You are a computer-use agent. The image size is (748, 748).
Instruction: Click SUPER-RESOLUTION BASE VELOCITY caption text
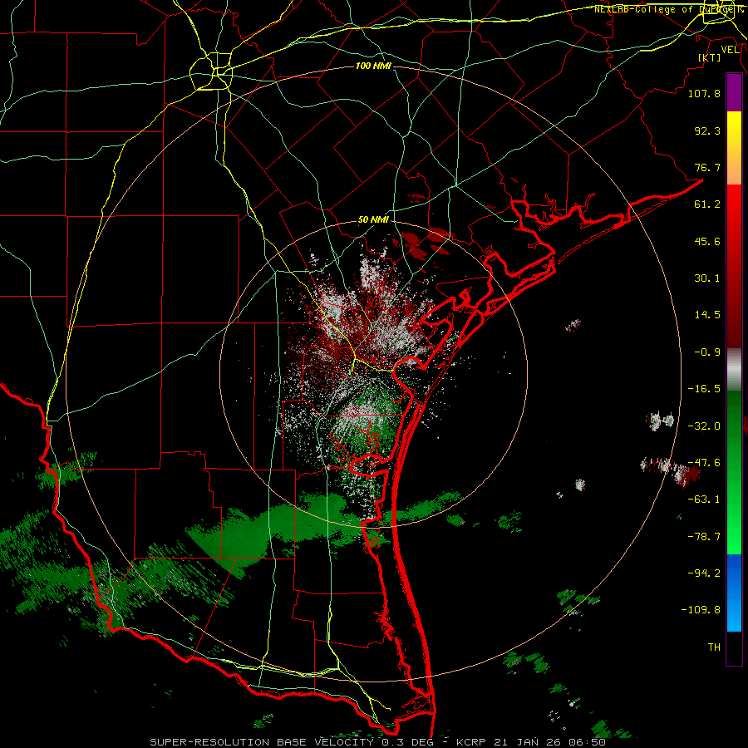point(262,742)
